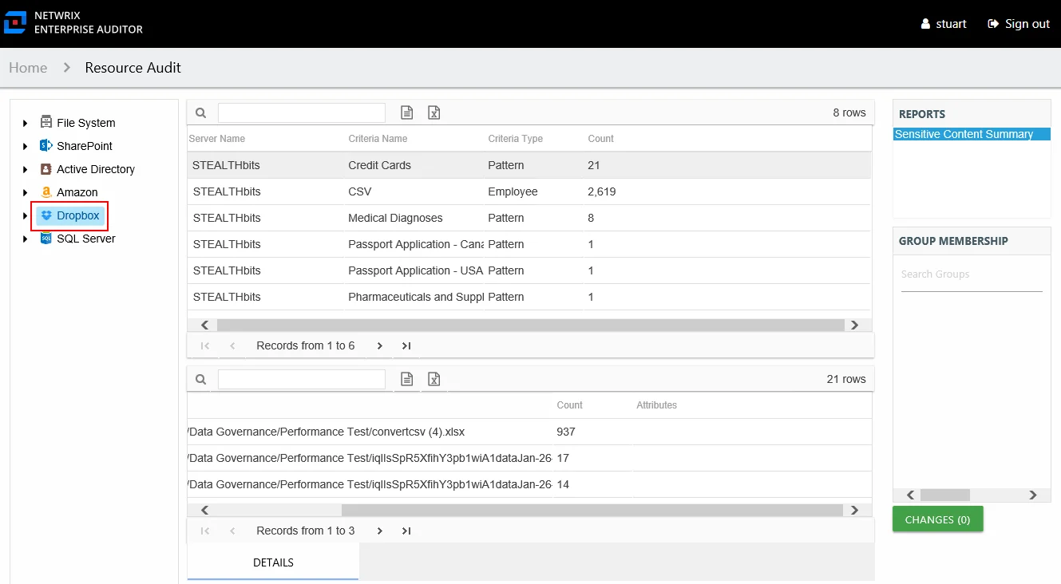Expand the SharePoint tree node
This screenshot has width=1061, height=584.
coord(26,146)
